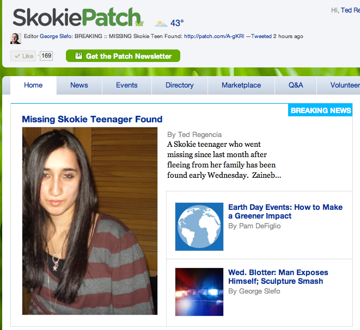360x330 pixels.
Task: Open the patch.com/A-gKRl tweet link
Action: [x=214, y=36]
